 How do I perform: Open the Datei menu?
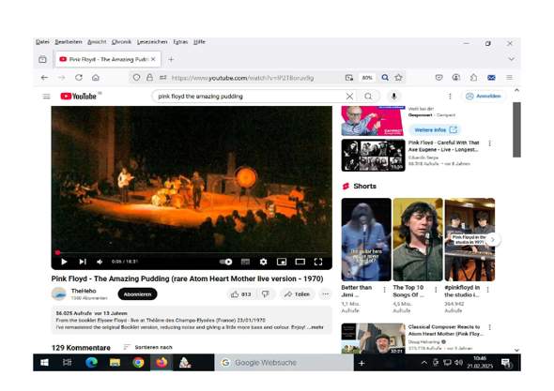pyautogui.click(x=42, y=41)
